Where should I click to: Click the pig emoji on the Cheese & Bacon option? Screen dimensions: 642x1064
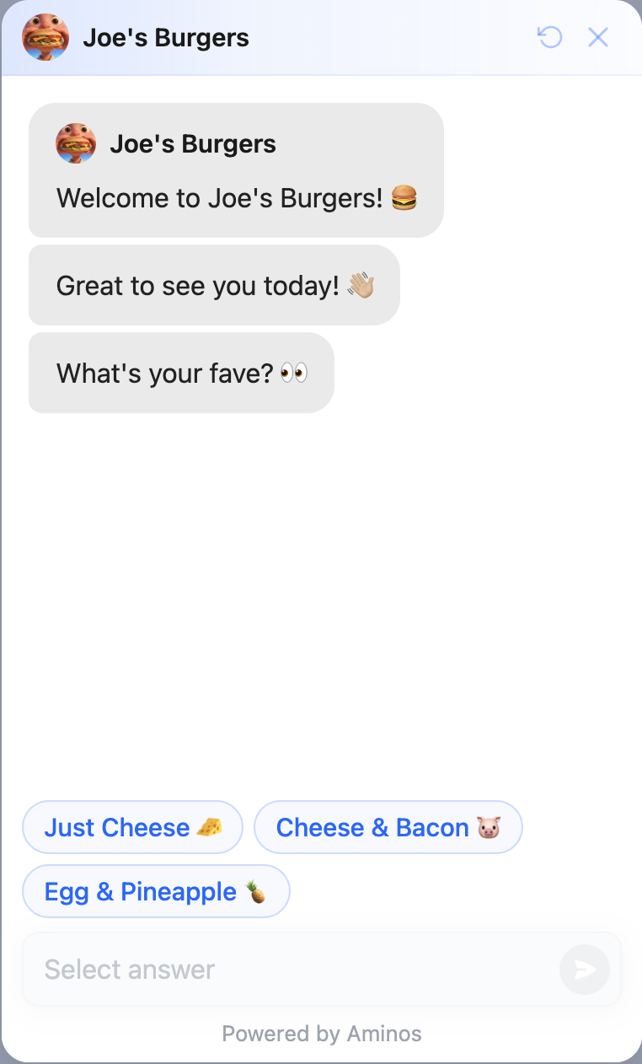point(488,828)
